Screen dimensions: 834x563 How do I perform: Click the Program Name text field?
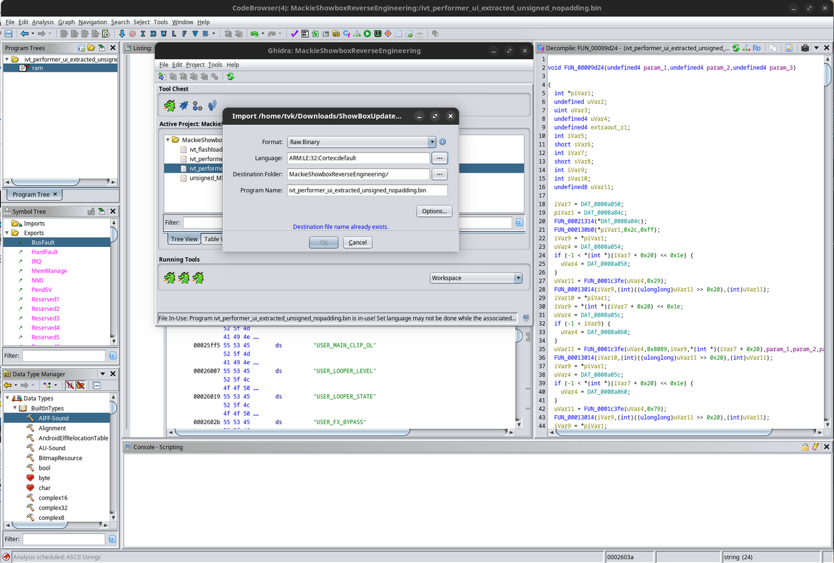coord(367,190)
